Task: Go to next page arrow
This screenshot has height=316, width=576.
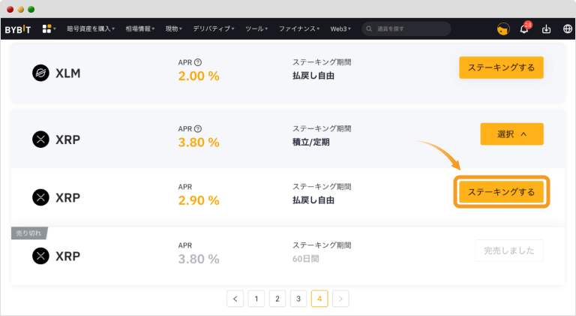Action: coord(340,299)
